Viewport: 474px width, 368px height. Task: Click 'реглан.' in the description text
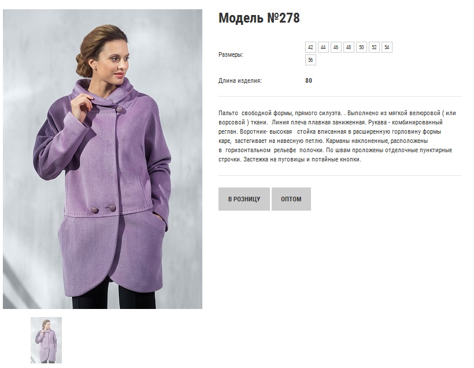[x=228, y=132]
